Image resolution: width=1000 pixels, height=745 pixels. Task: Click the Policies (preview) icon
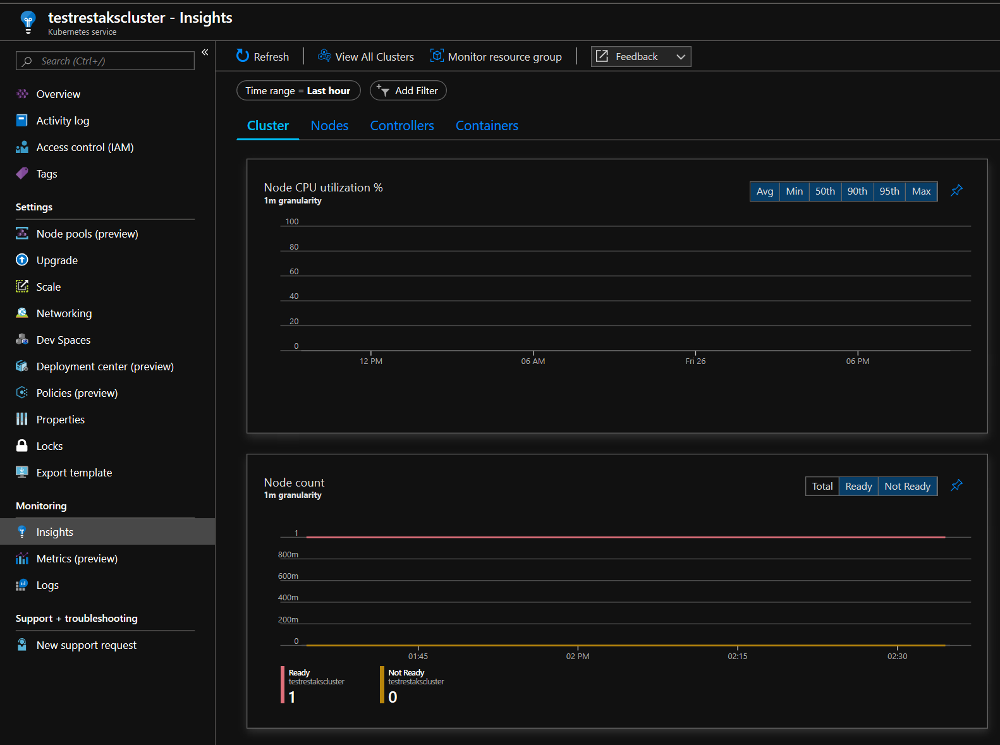[x=22, y=393]
